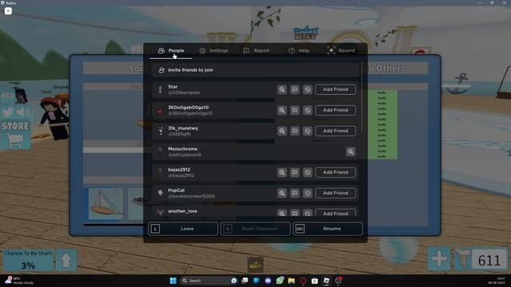The width and height of the screenshot is (511, 287).
Task: Block player bajas2912
Action: pyautogui.click(x=307, y=172)
